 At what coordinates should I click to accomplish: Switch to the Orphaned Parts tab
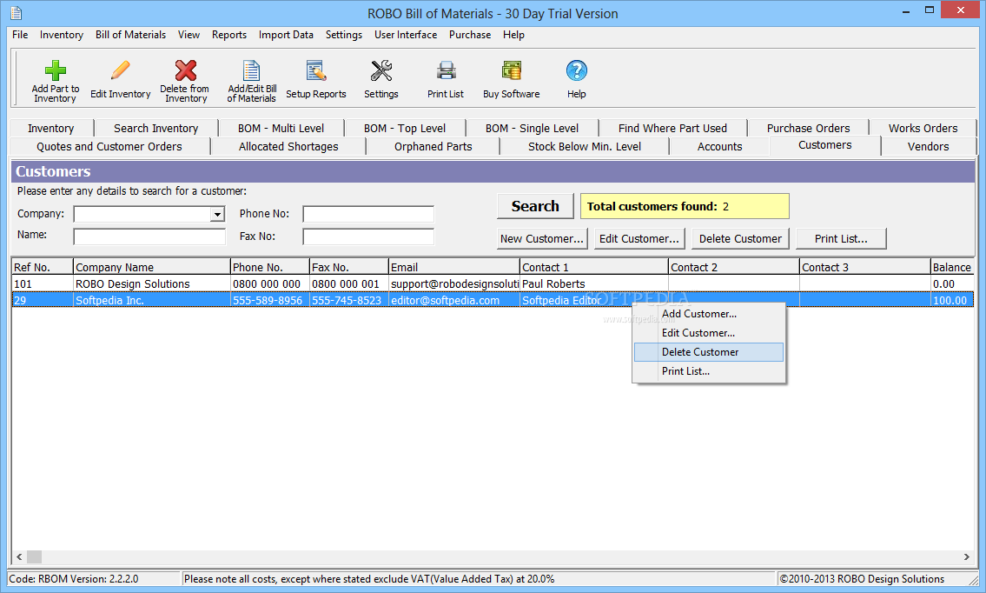click(x=433, y=147)
